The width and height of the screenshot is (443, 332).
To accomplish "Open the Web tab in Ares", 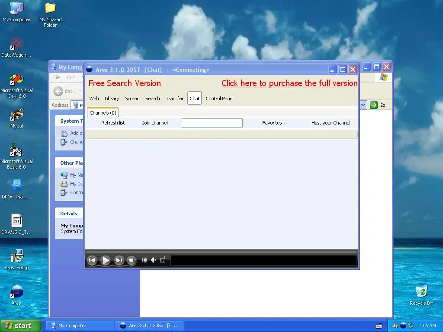I will [x=94, y=99].
